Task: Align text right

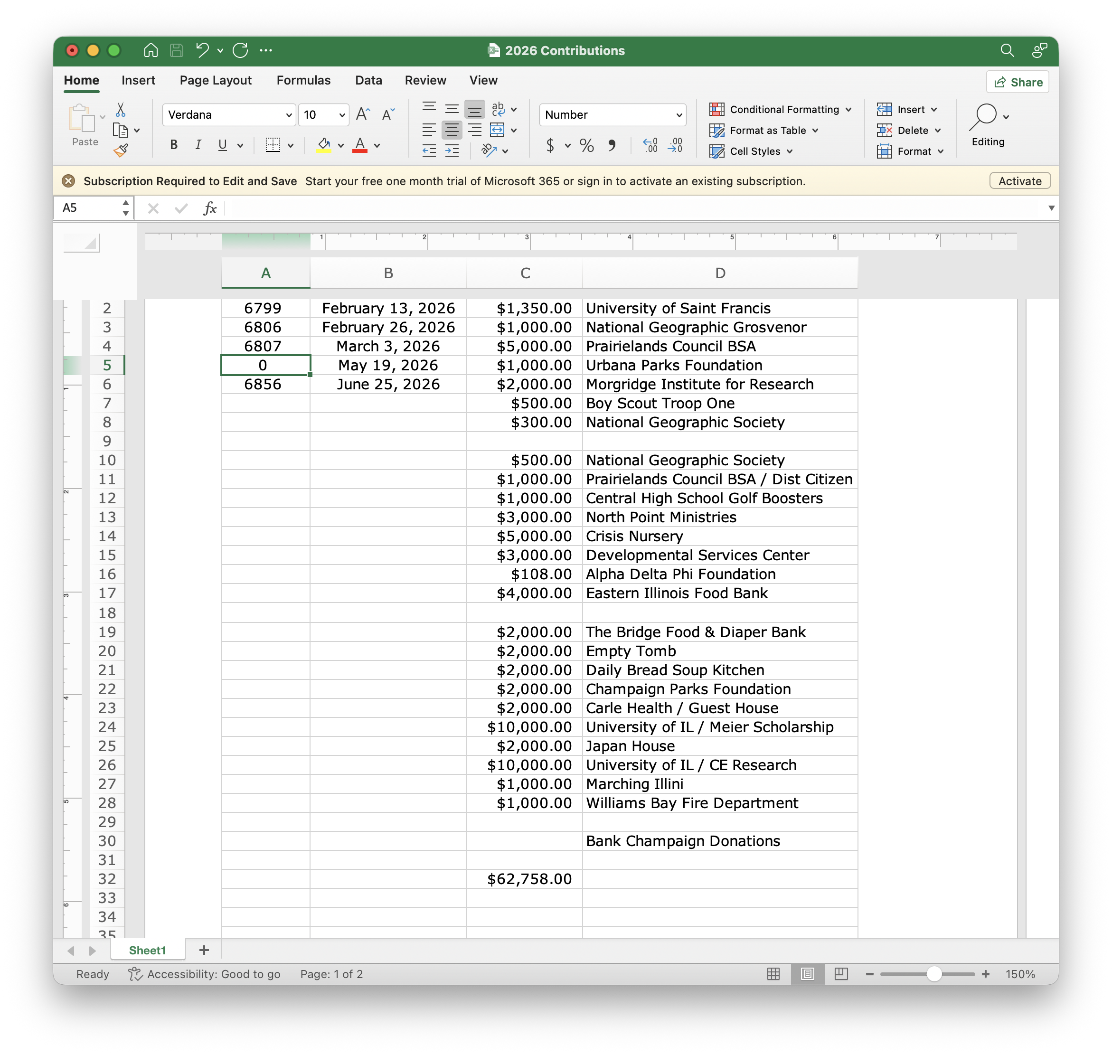Action: (x=475, y=131)
